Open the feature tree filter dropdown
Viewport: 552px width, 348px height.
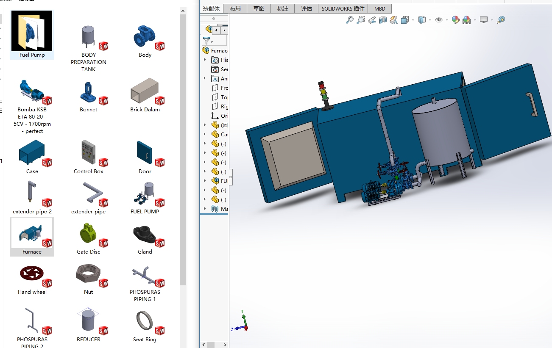click(x=208, y=41)
